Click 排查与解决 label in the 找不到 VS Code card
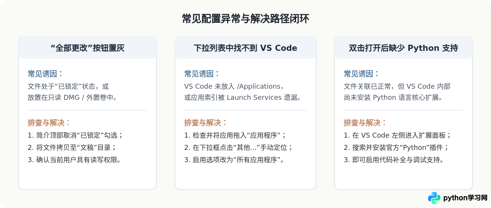491x208 pixels. pos(206,123)
